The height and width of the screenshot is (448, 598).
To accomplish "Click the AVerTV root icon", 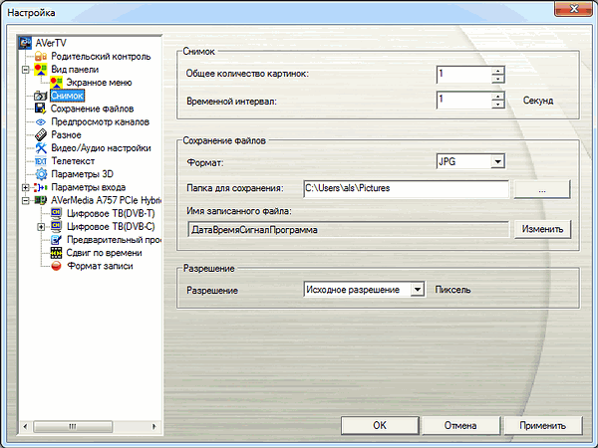I will [25, 43].
